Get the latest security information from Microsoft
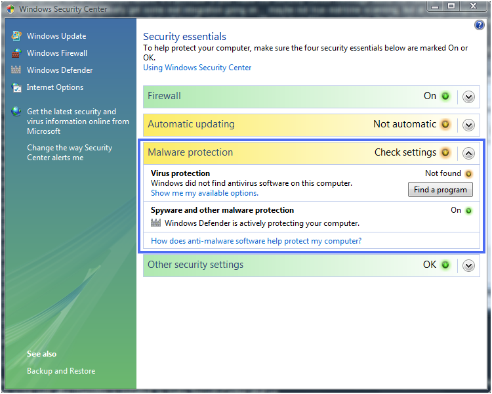 point(78,121)
